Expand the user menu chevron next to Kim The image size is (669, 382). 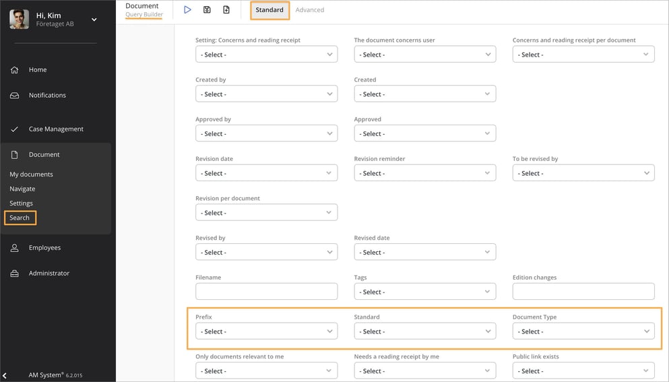pyautogui.click(x=94, y=20)
